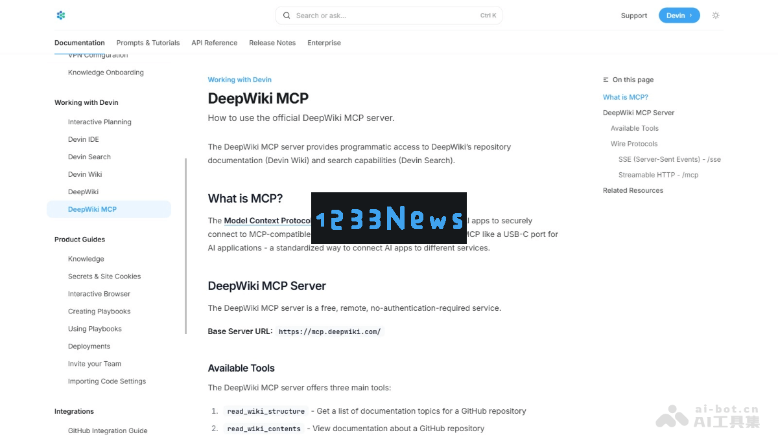
Task: Click the What is MCP? heading
Action: pos(245,199)
